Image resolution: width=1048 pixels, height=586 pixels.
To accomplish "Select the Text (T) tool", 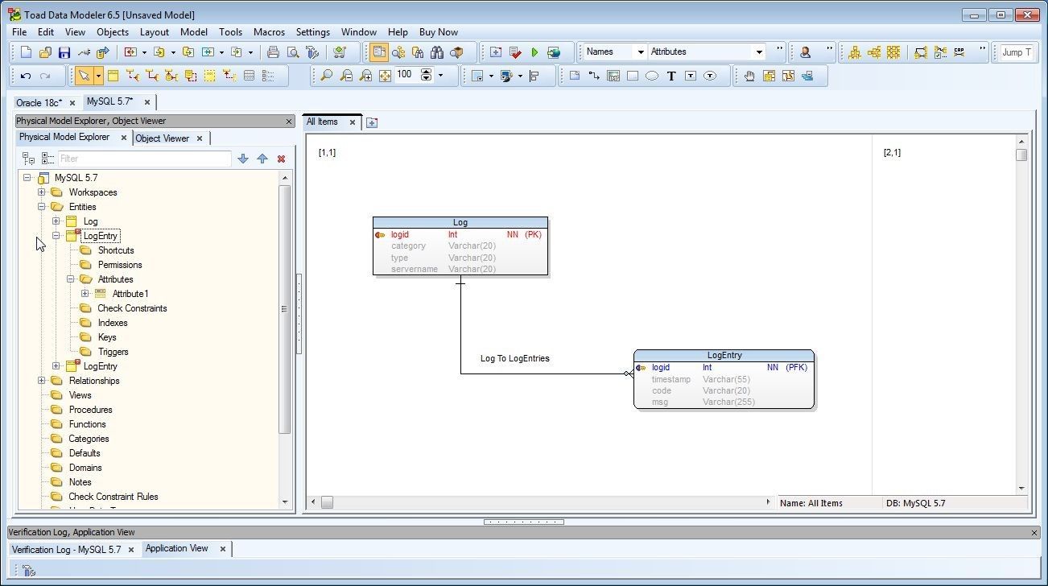I will click(x=671, y=76).
